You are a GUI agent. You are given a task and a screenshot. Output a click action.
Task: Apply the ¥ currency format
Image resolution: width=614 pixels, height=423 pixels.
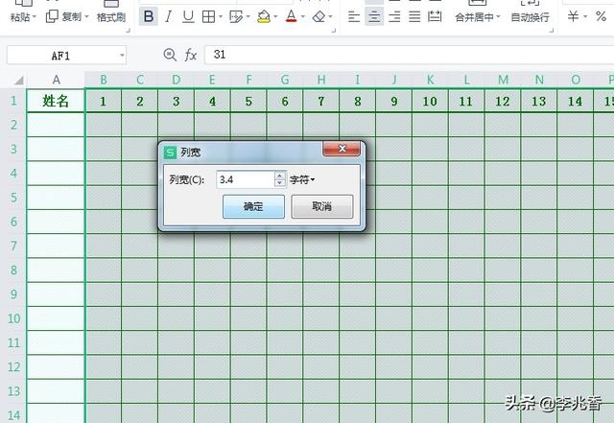(574, 16)
